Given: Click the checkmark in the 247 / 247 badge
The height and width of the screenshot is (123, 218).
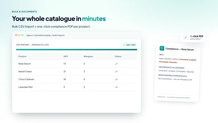Looking at the screenshot, I should coord(124,45).
